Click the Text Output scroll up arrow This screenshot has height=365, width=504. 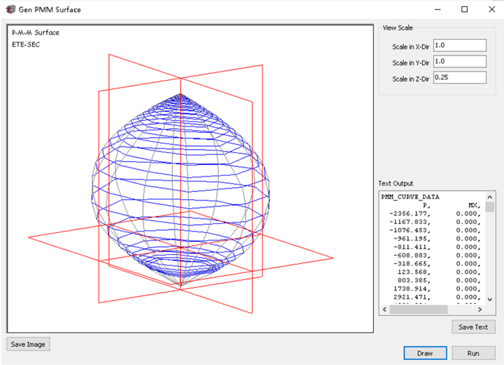coord(490,197)
